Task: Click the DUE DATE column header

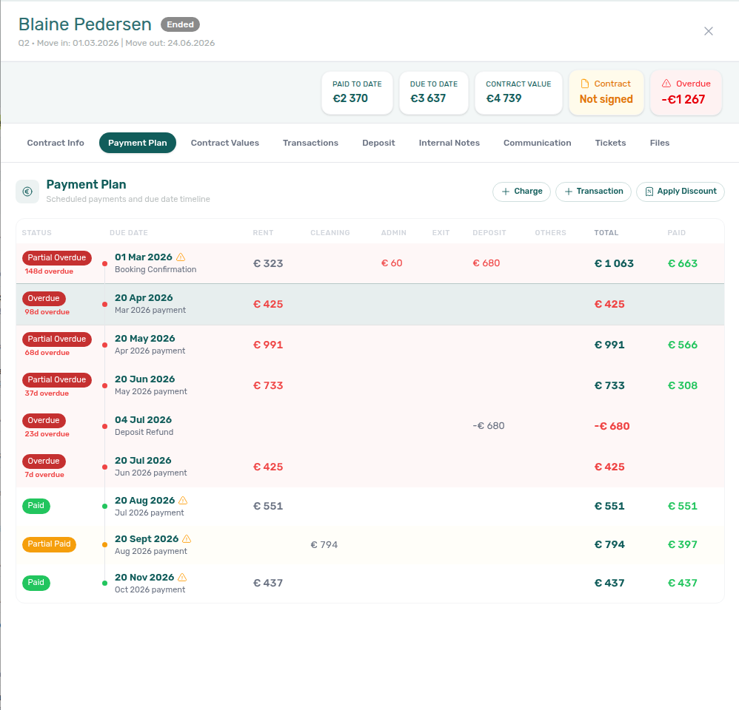Action: tap(129, 232)
